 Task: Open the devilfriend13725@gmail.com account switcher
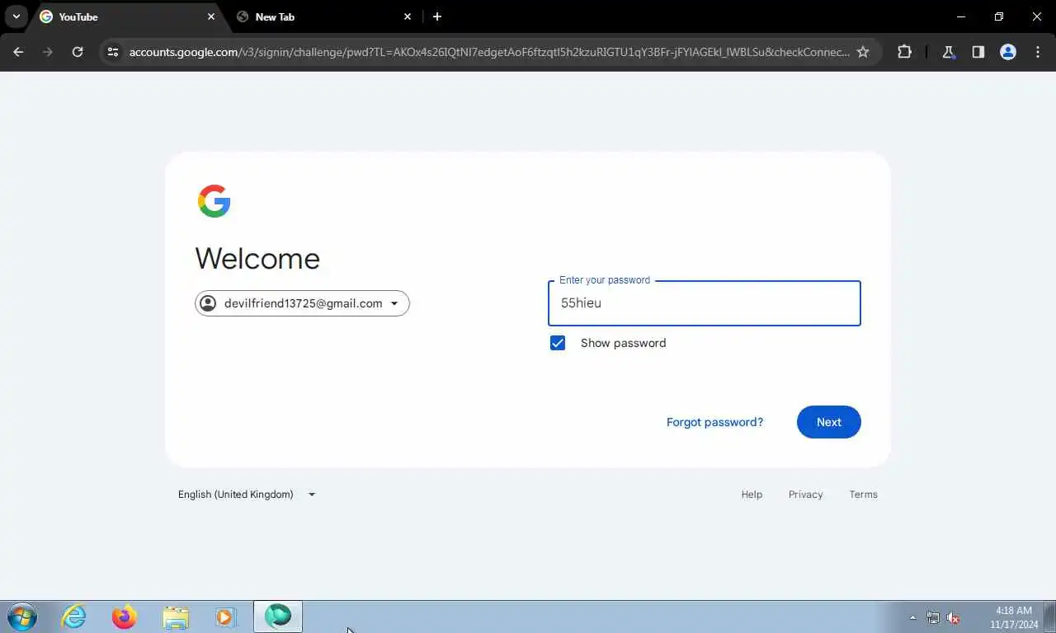click(302, 303)
